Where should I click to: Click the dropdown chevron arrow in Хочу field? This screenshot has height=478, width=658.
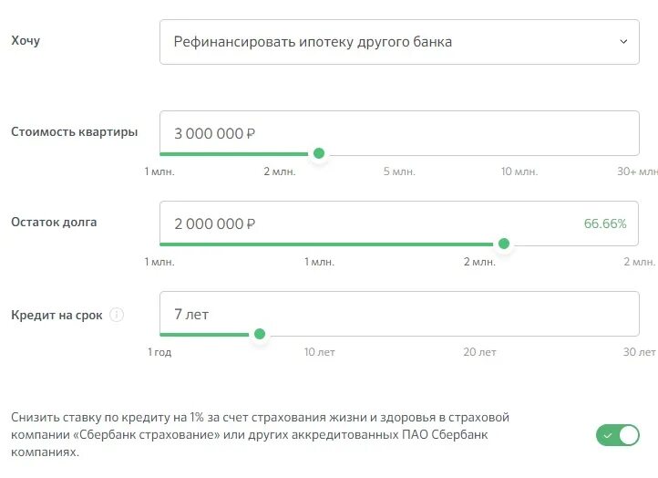pos(623,42)
